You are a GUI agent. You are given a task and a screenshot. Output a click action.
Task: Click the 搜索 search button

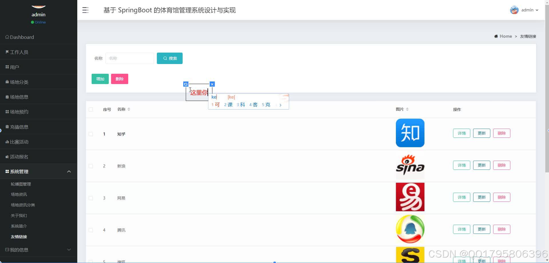(170, 58)
